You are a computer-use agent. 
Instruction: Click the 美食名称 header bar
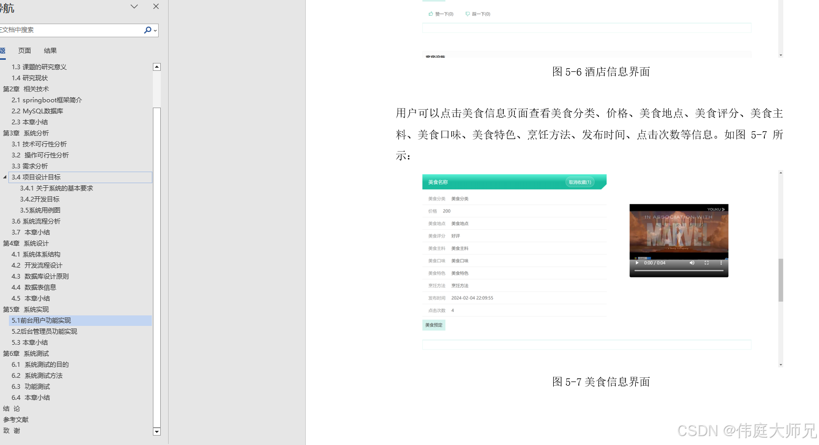[x=514, y=182]
